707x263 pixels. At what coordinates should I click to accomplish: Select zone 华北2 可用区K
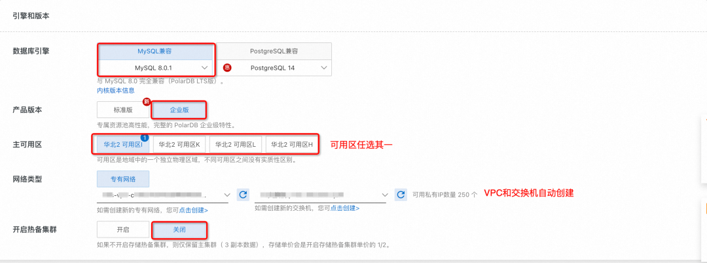(179, 144)
